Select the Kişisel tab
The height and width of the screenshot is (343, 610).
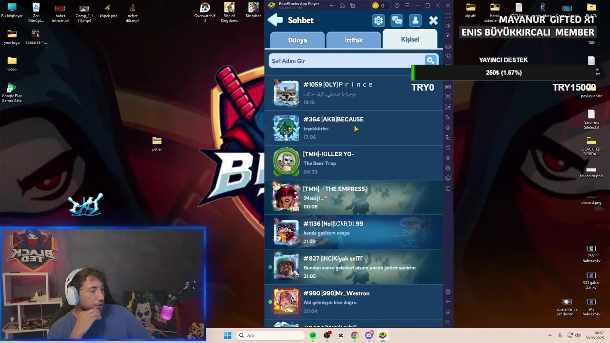tap(410, 39)
